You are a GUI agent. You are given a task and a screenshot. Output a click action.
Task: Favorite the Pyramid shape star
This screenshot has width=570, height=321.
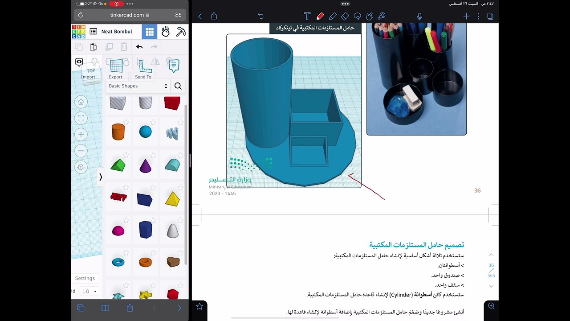180,188
